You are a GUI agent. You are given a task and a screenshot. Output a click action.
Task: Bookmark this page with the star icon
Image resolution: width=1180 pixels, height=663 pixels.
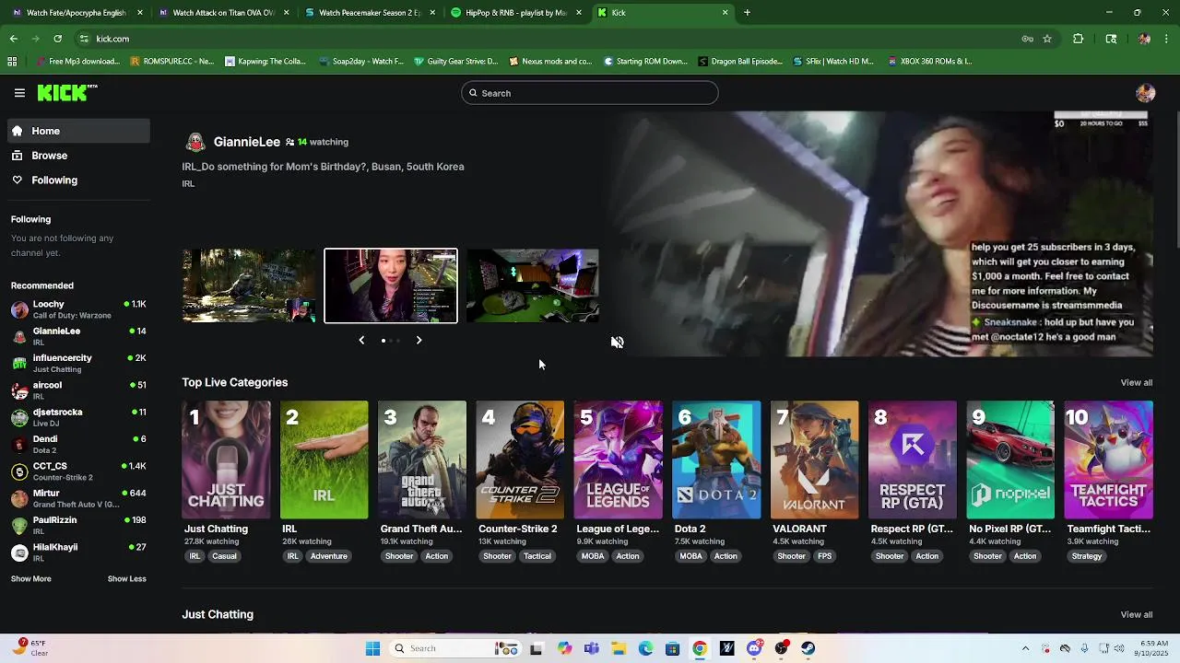(x=1047, y=39)
